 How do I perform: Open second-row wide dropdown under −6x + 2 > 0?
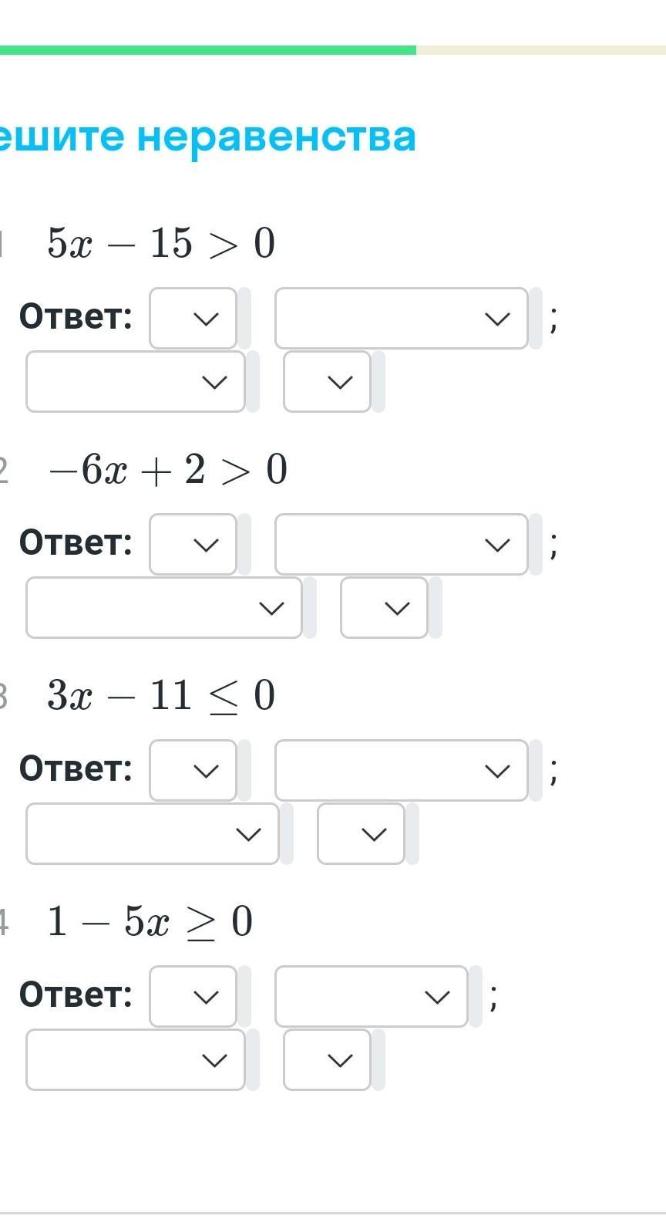coord(163,607)
